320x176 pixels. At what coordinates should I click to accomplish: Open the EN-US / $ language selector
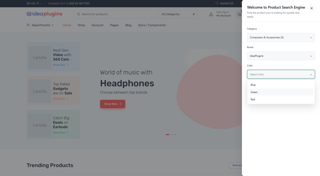tap(34, 3)
